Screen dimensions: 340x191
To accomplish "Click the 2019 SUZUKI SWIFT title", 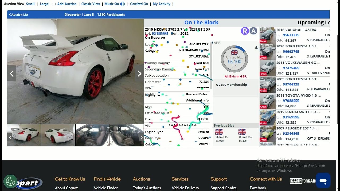I will (x=298, y=112).
